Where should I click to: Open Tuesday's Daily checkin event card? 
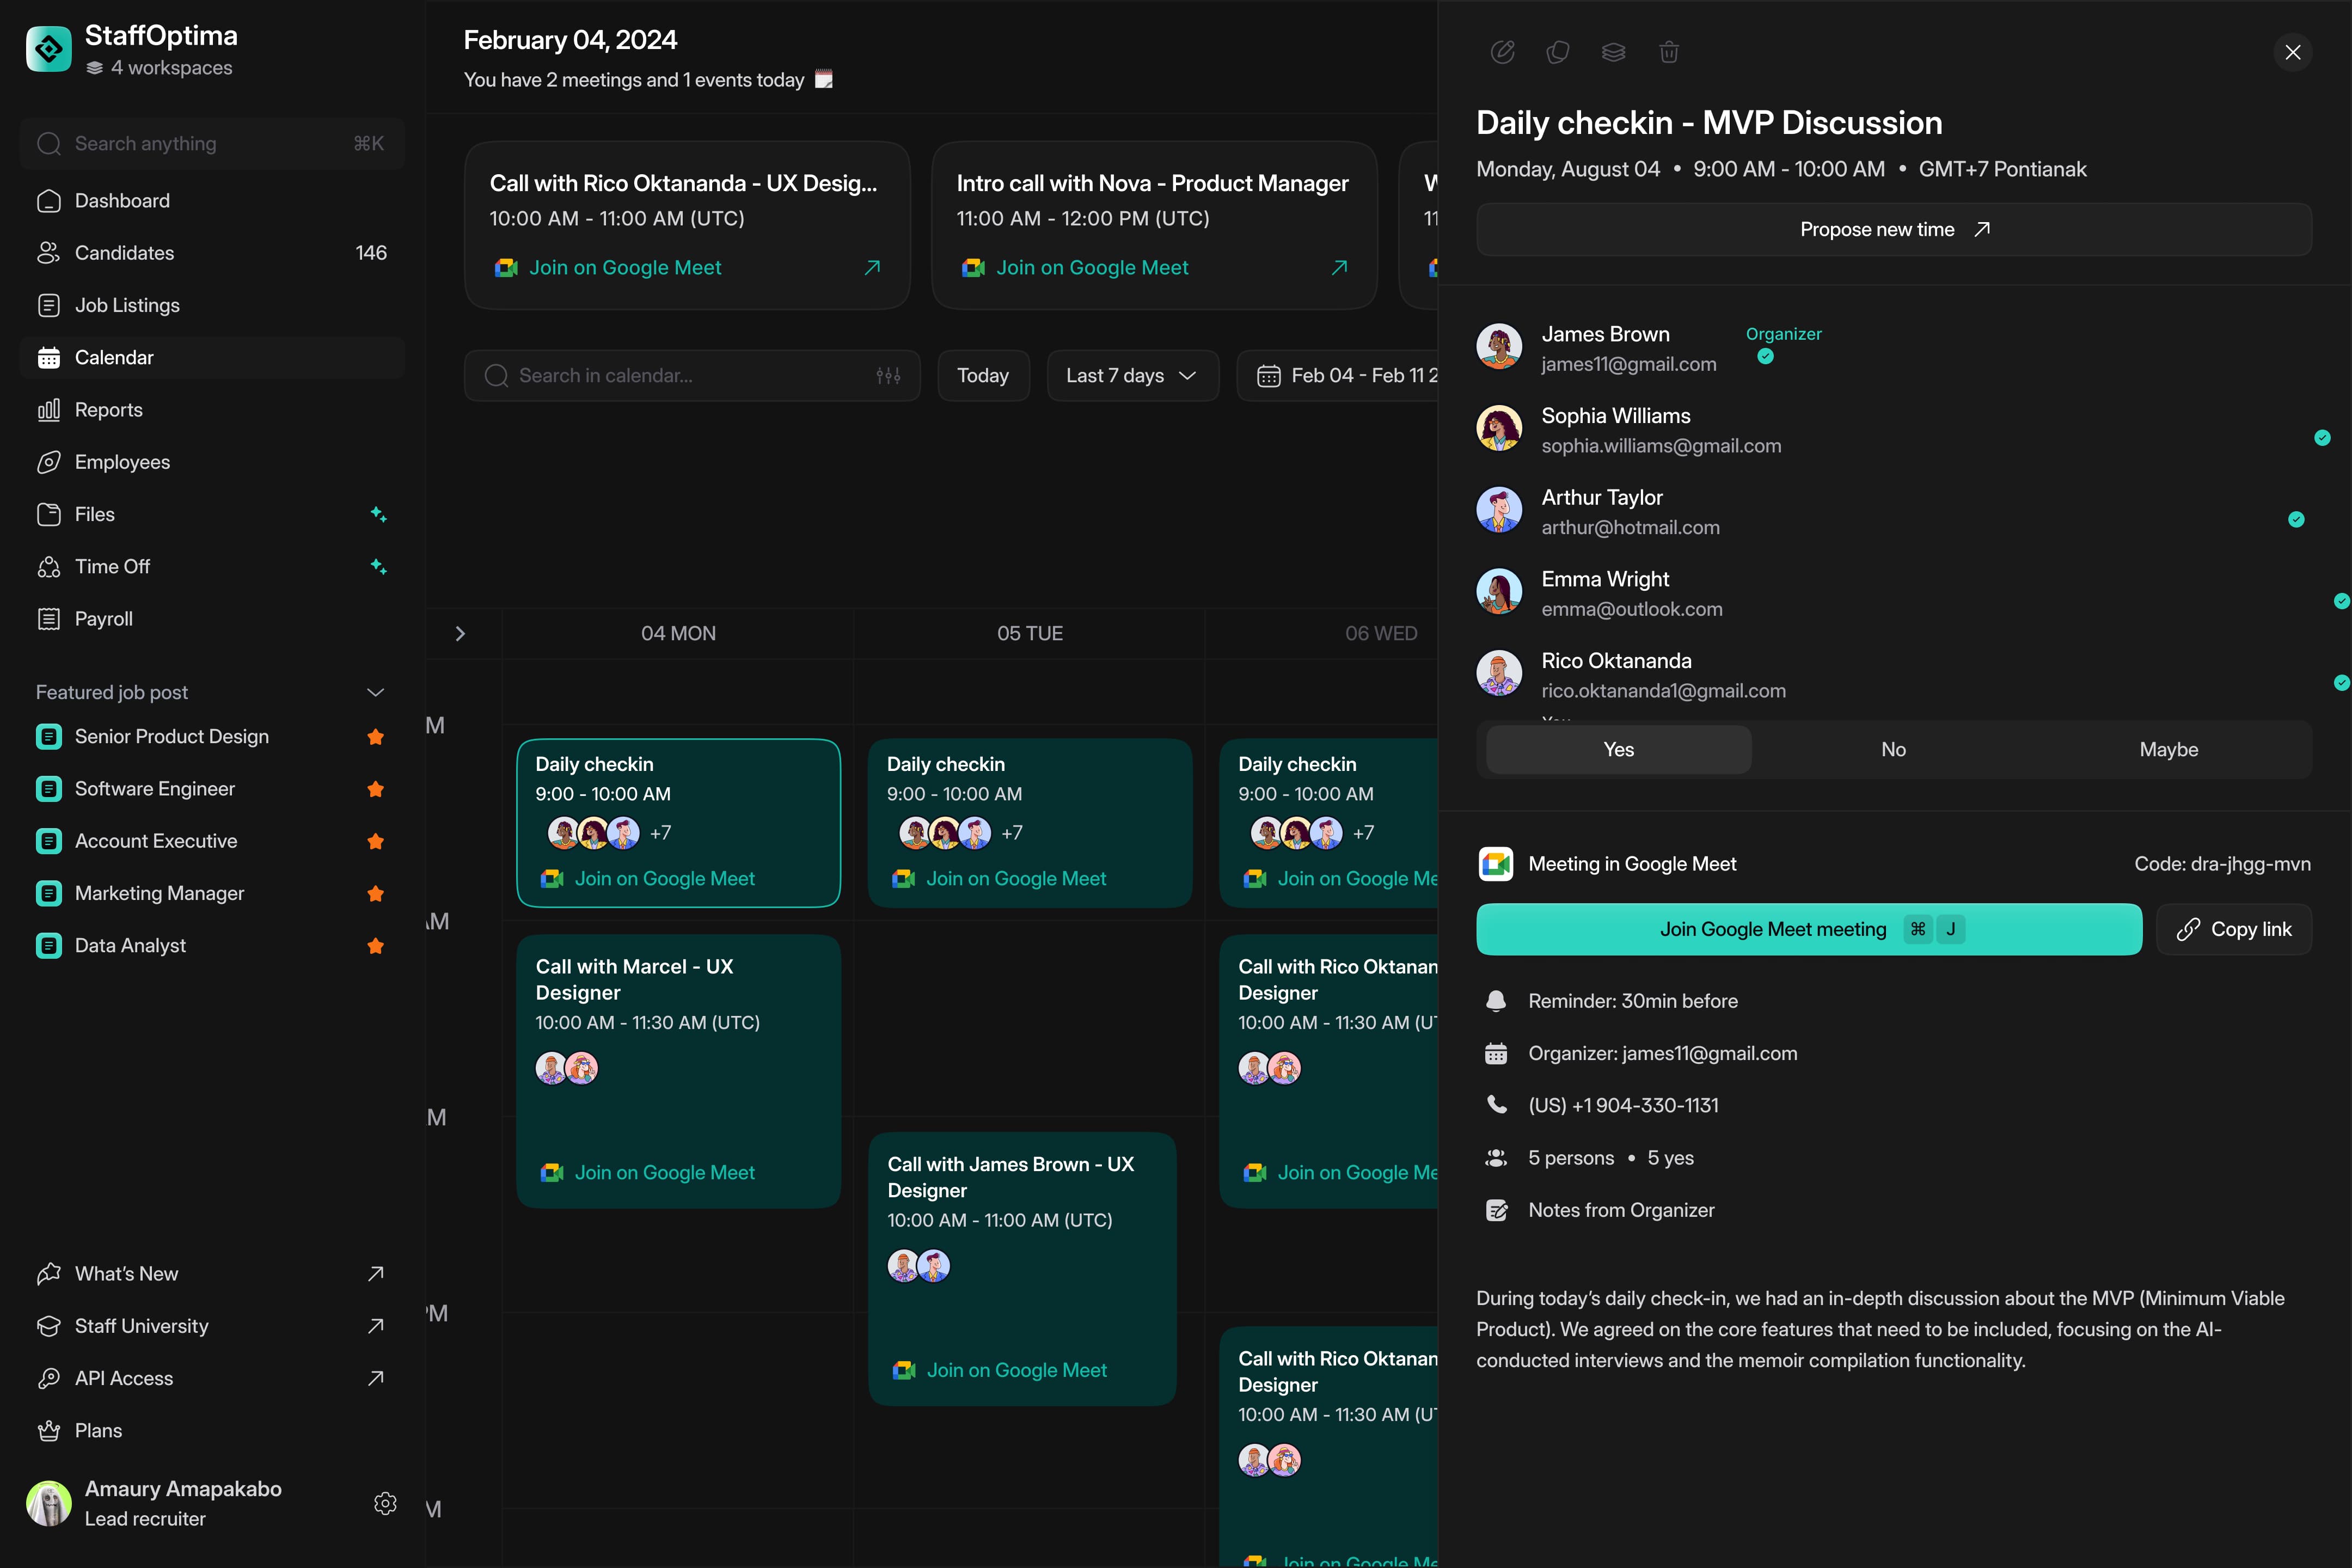click(1030, 823)
